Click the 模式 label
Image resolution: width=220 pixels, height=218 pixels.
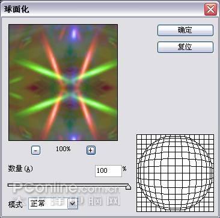click(16, 204)
